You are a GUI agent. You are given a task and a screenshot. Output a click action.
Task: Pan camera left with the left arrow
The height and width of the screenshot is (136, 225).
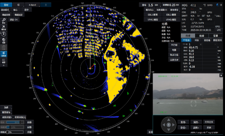(164, 125)
